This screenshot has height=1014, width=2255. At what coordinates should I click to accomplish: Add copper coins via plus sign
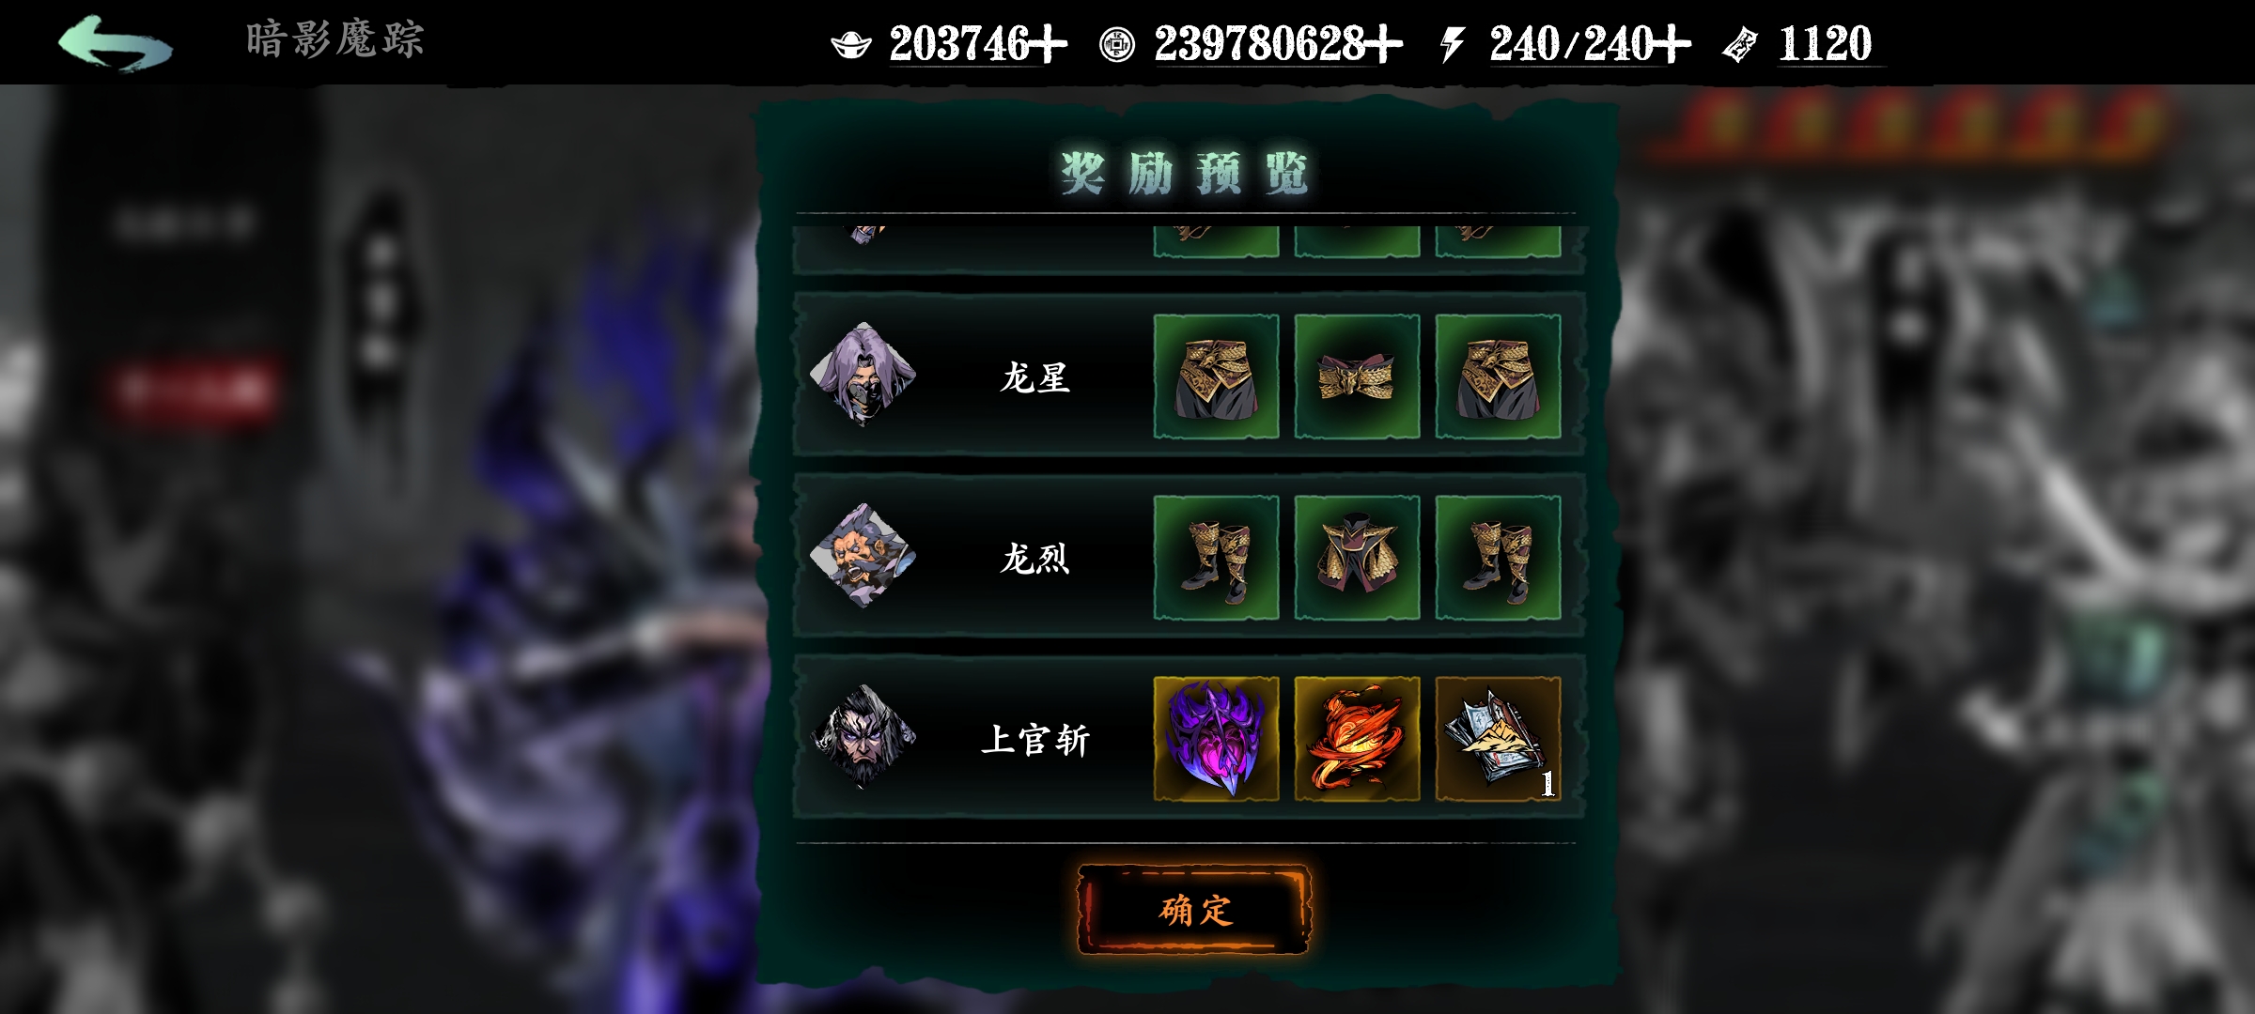1383,44
